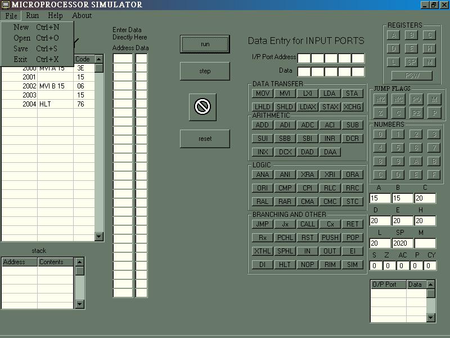Select the ADD arithmetic instruction button
Image resolution: width=450 pixels, height=338 pixels.
[x=262, y=125]
